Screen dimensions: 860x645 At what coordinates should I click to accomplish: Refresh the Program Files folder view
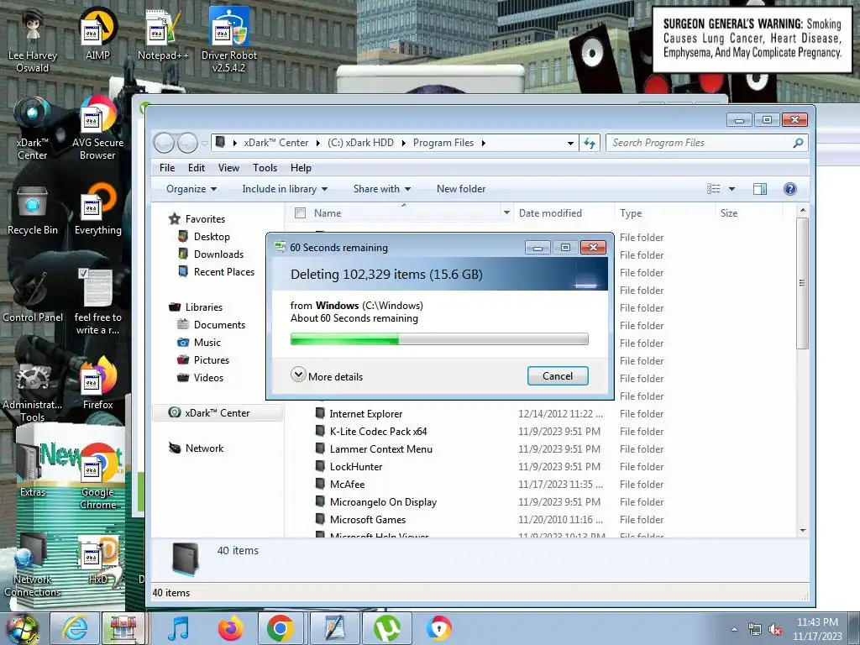pyautogui.click(x=590, y=143)
